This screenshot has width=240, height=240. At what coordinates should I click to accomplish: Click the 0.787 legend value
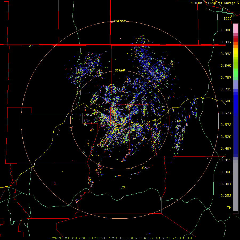coord(226,77)
